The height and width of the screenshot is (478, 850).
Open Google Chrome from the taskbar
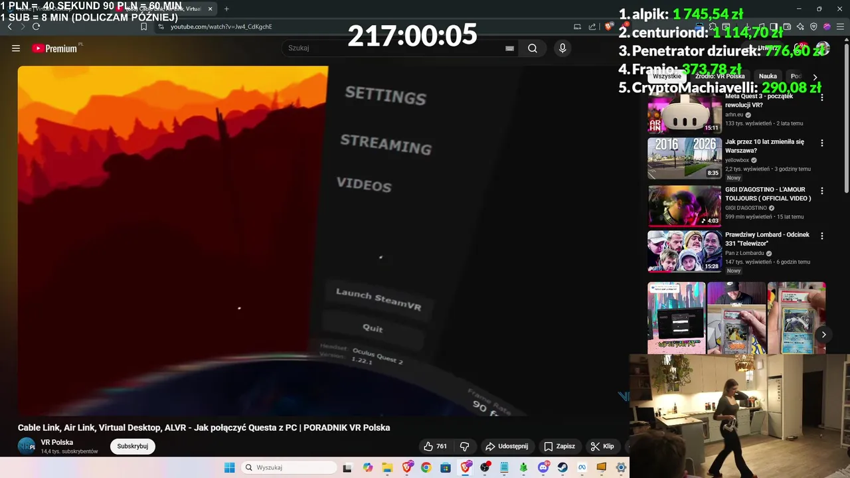coord(426,467)
